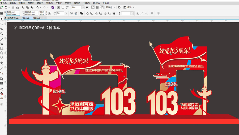Pick the Ellipse tool
This screenshot has height=135, width=239.
click(2, 53)
